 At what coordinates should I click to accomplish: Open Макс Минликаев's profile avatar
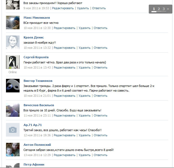click(x=13, y=22)
